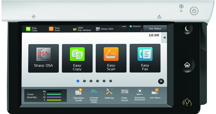Open Easy Scan shortcut in top bar
216x114 pixels.
[x=55, y=29]
